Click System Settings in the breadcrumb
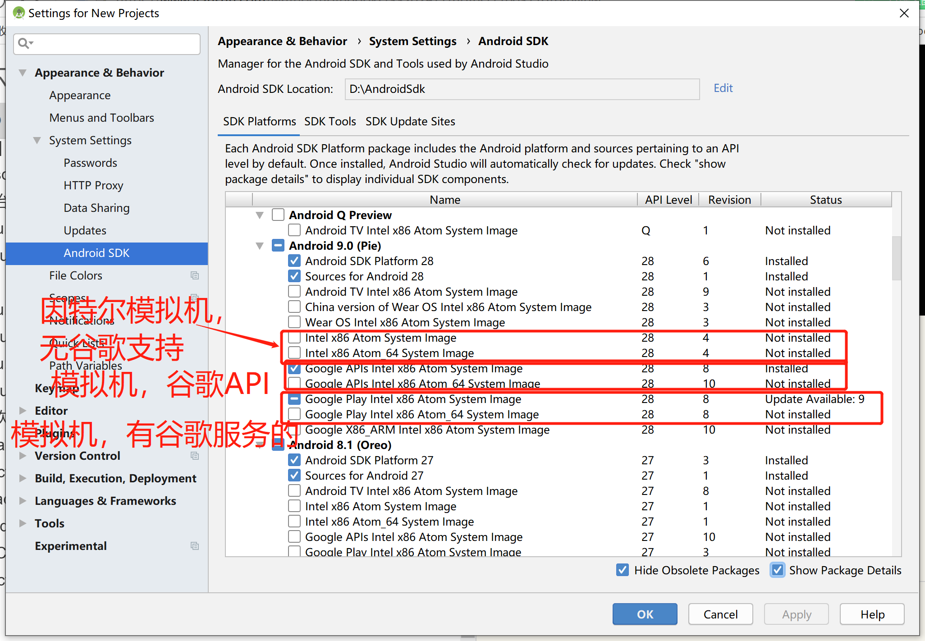The image size is (925, 641). point(412,41)
